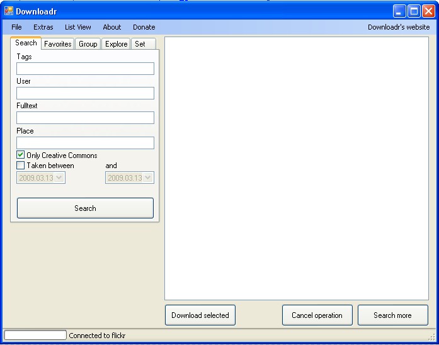Switch to the Group tab
439x345 pixels.
click(x=88, y=44)
